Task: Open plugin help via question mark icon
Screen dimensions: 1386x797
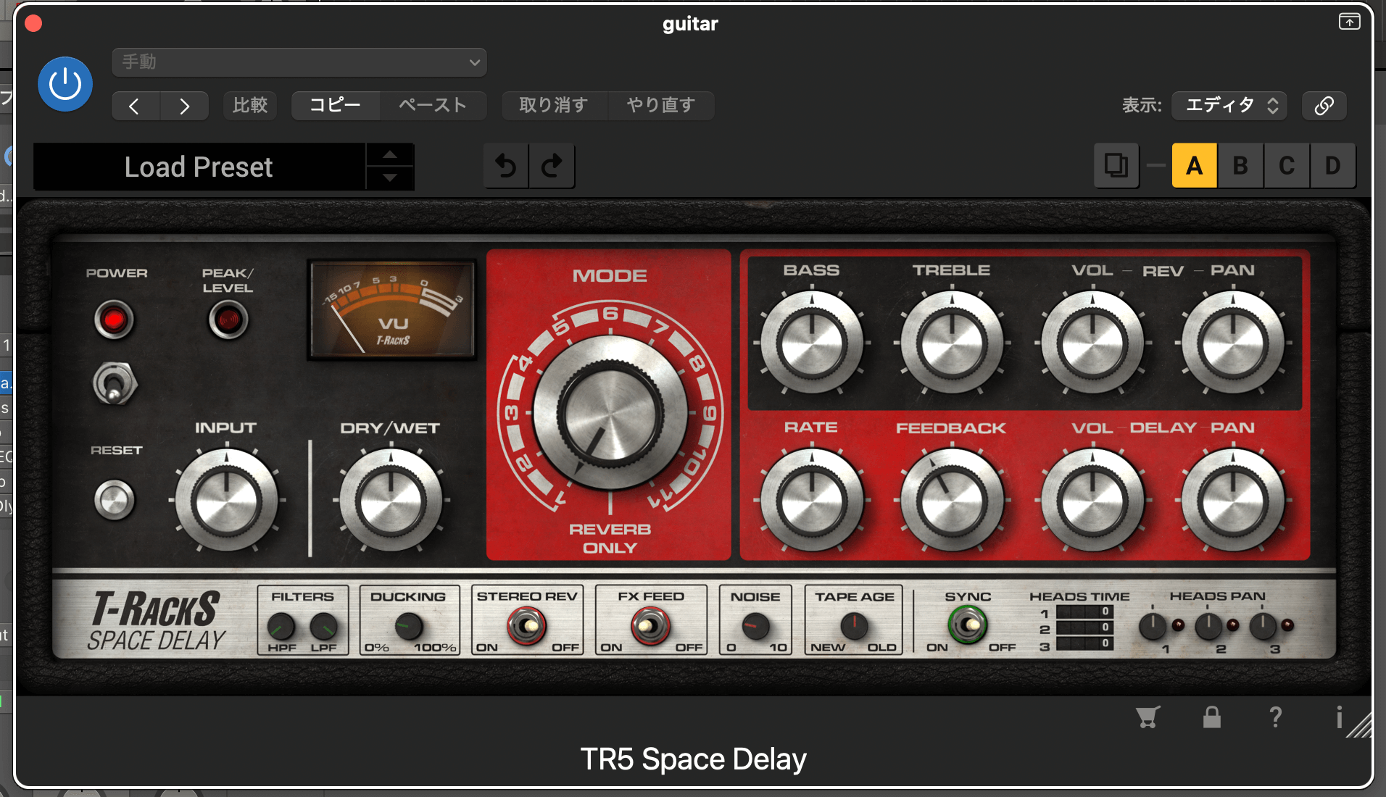Action: tap(1275, 717)
